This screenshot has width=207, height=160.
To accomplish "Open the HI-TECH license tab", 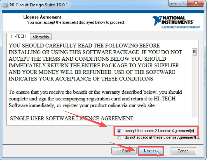I will point(18,36).
